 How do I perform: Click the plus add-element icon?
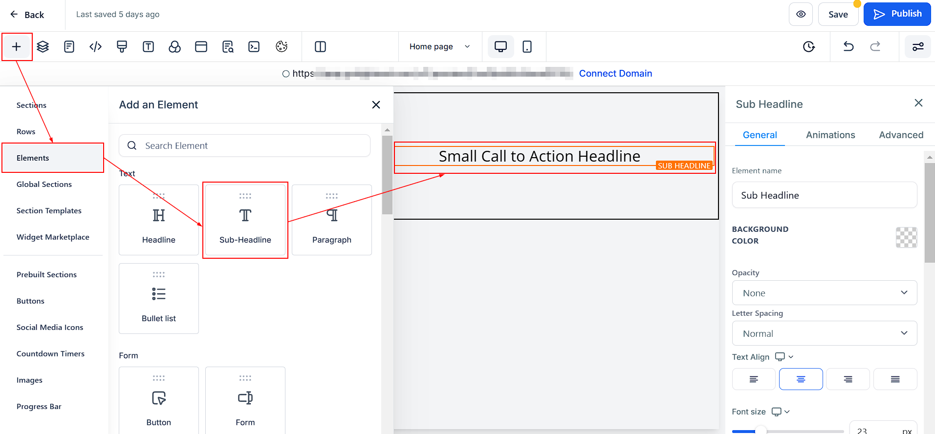point(17,47)
